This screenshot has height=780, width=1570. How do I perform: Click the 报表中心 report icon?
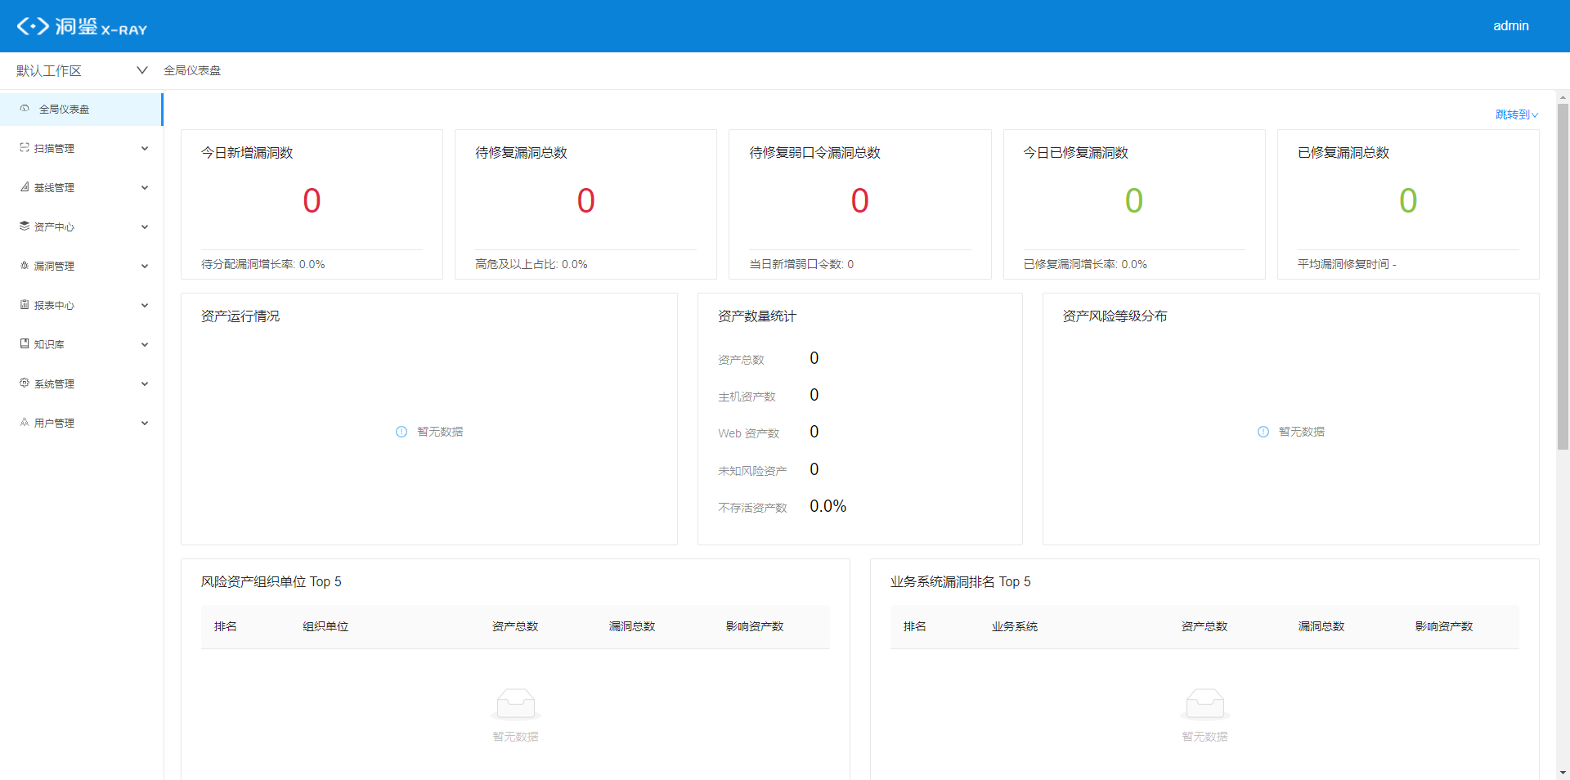click(x=25, y=305)
